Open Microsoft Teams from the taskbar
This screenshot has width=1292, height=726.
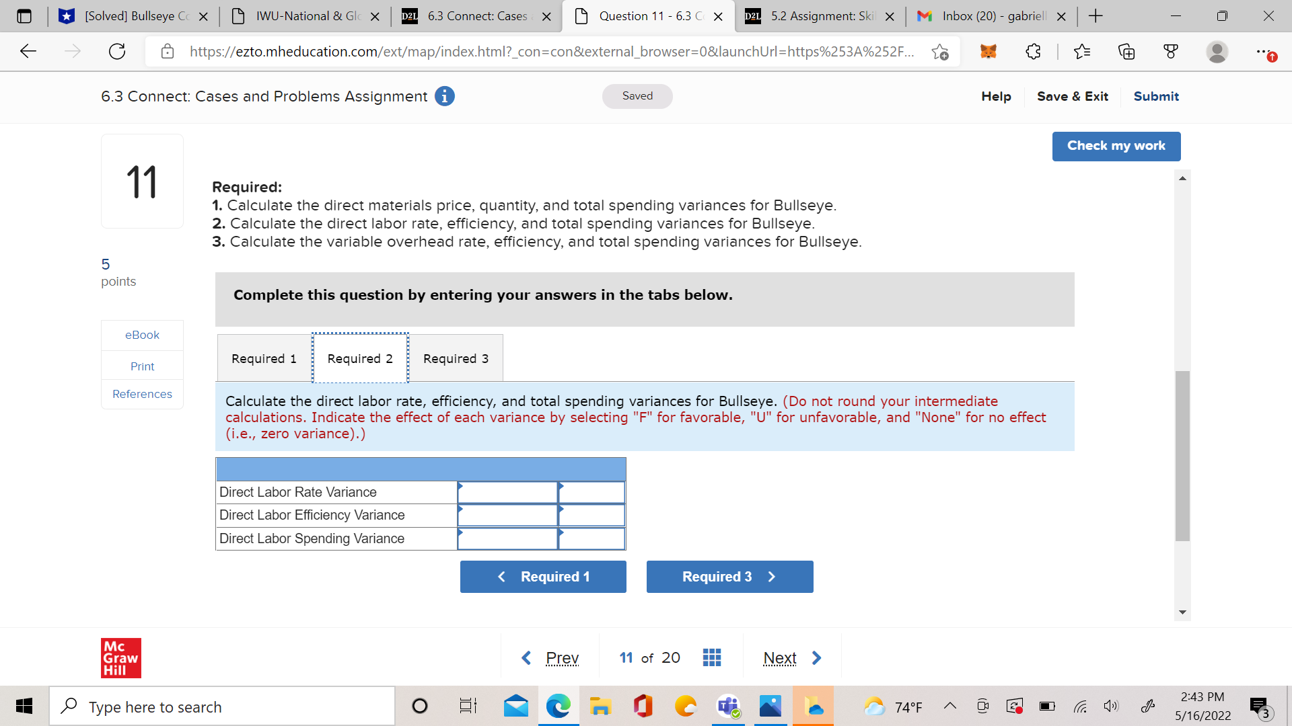[728, 706]
